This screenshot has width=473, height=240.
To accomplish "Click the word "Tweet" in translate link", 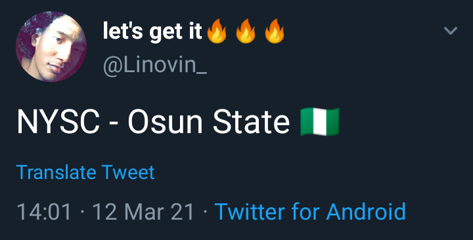I will point(128,172).
